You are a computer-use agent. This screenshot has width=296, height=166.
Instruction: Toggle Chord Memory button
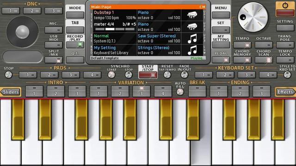[242, 60]
